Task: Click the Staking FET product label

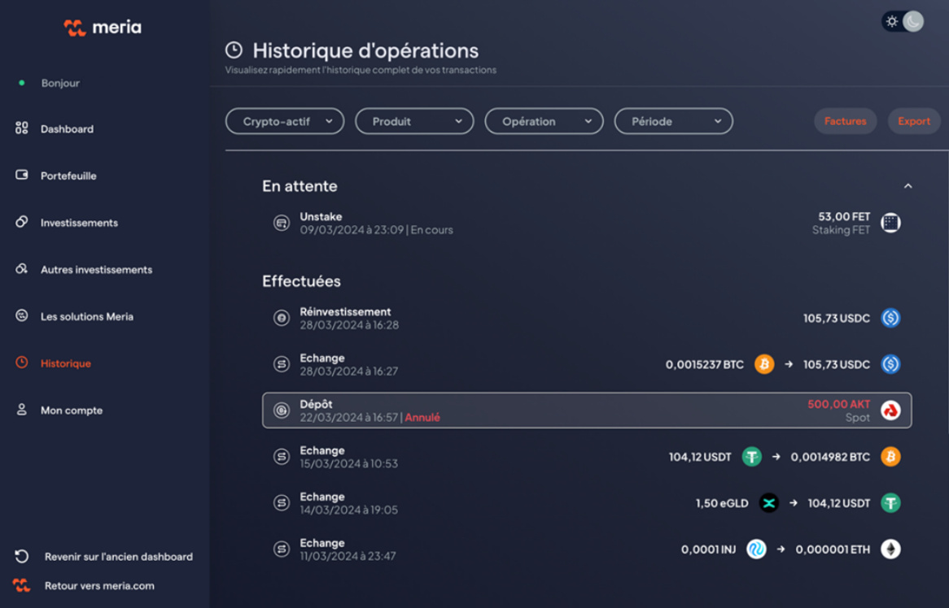Action: point(842,230)
